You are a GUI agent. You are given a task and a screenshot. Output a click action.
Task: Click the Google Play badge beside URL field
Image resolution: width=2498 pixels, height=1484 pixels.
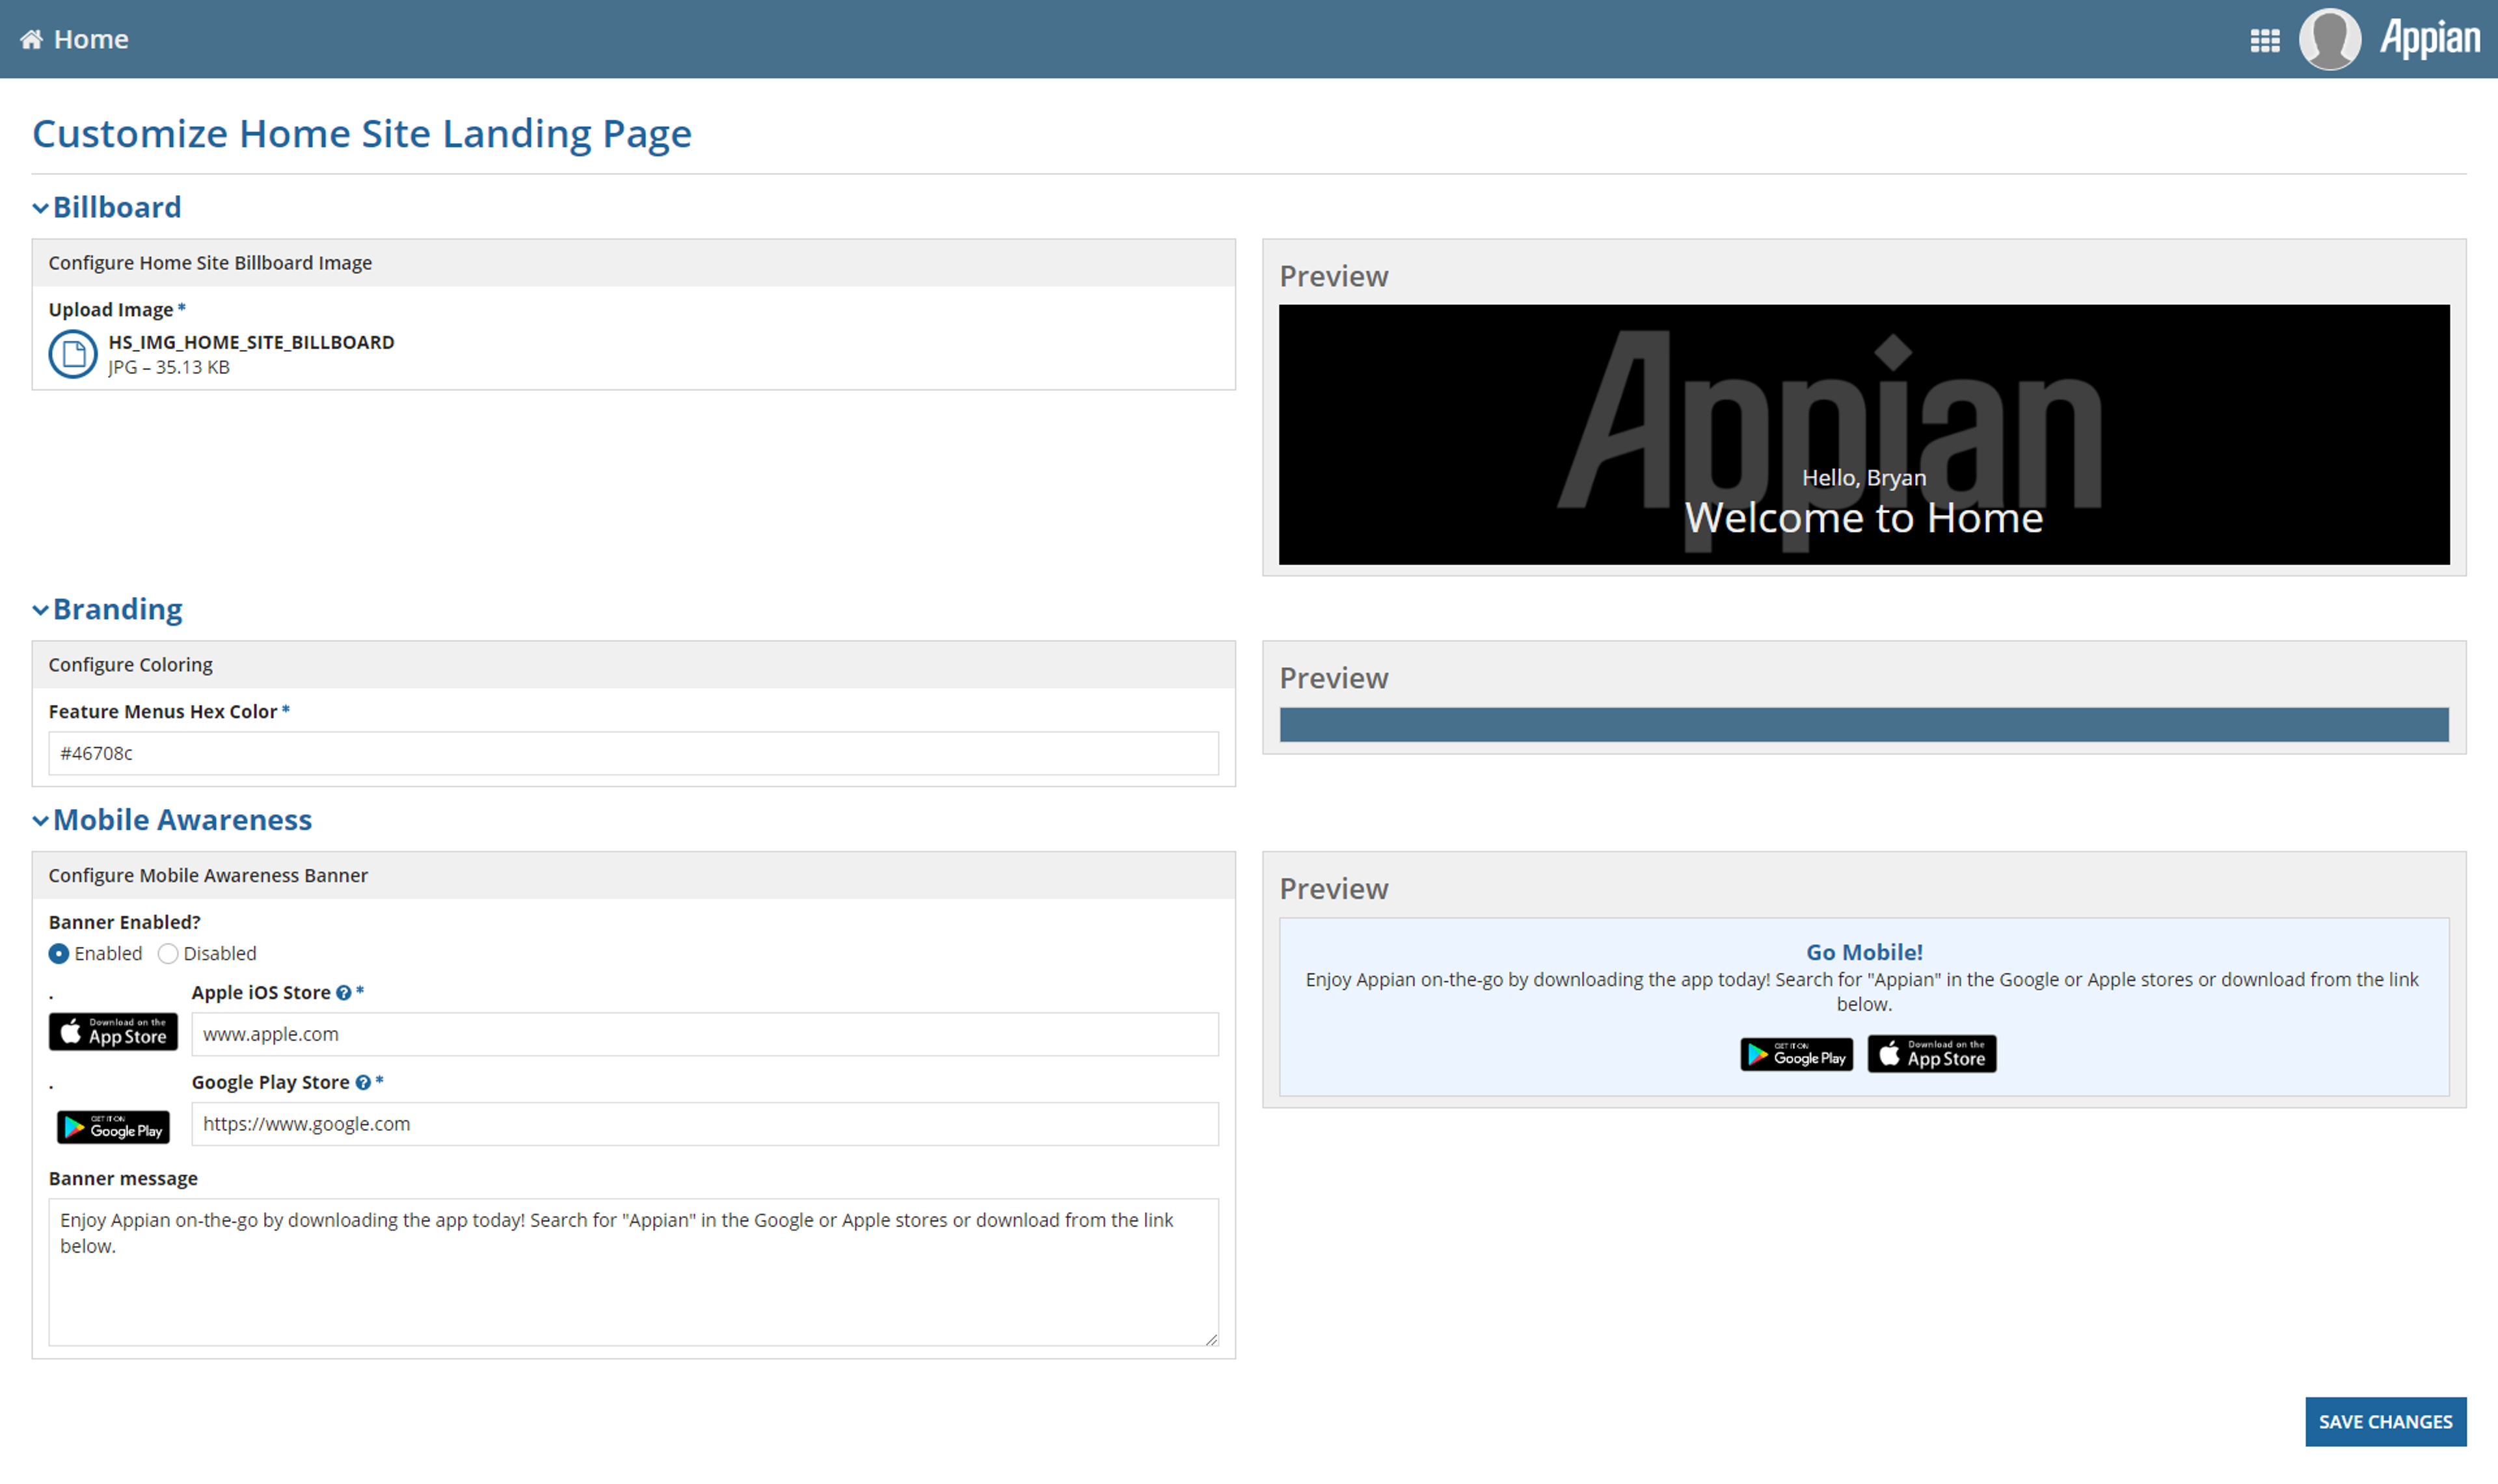113,1128
